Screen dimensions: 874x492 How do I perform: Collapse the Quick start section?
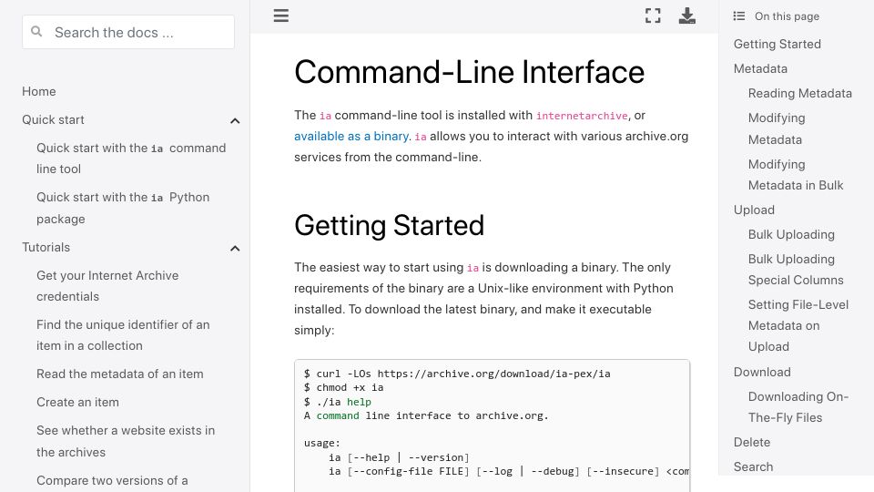point(235,120)
